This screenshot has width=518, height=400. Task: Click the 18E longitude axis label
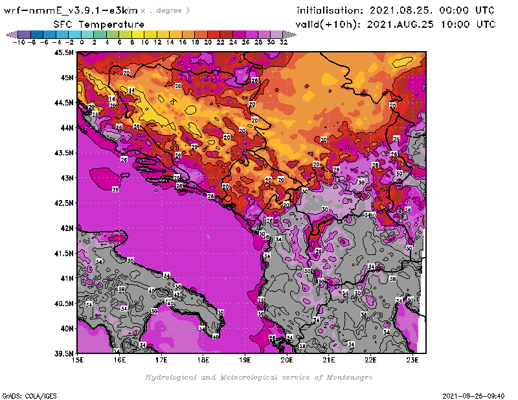[203, 360]
